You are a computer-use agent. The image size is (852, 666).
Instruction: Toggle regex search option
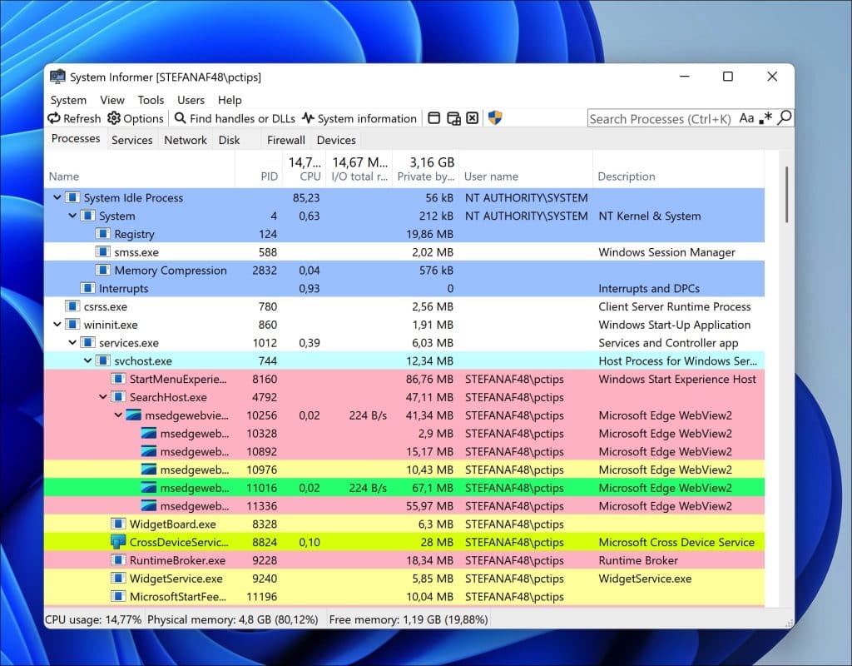tap(765, 118)
